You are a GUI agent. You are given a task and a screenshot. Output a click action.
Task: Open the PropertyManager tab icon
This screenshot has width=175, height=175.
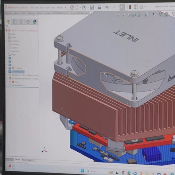[x=15, y=22]
